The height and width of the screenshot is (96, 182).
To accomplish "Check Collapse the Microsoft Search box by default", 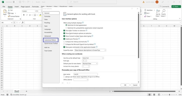I will pos(64,44).
